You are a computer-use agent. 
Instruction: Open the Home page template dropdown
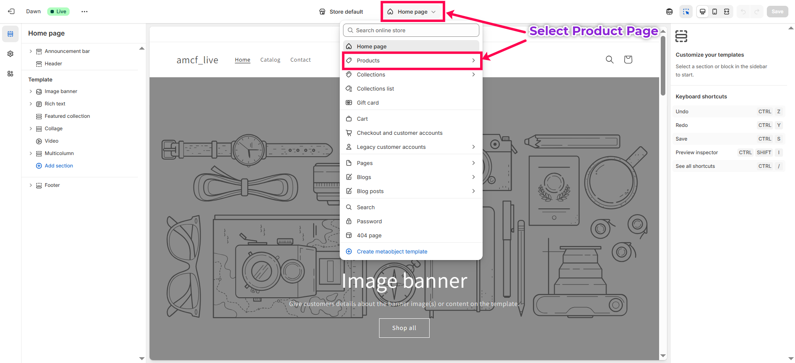(412, 12)
